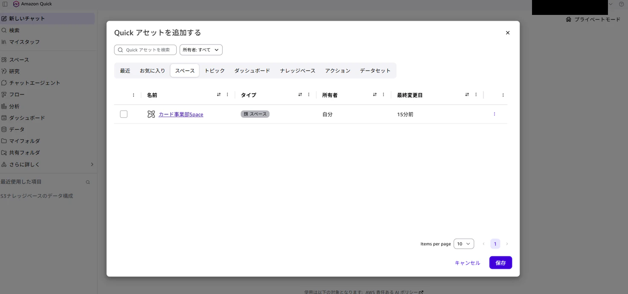Toggle the sidebar panel icon beside Amazon Quick
This screenshot has width=628, height=294.
pyautogui.click(x=5, y=4)
